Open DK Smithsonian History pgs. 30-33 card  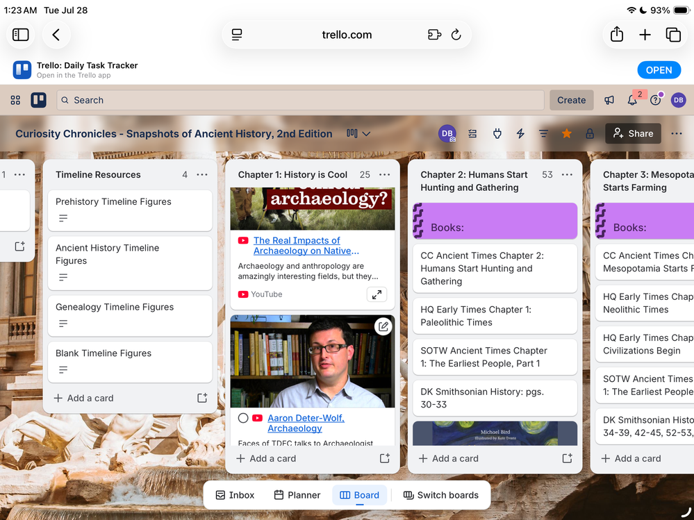(x=495, y=398)
